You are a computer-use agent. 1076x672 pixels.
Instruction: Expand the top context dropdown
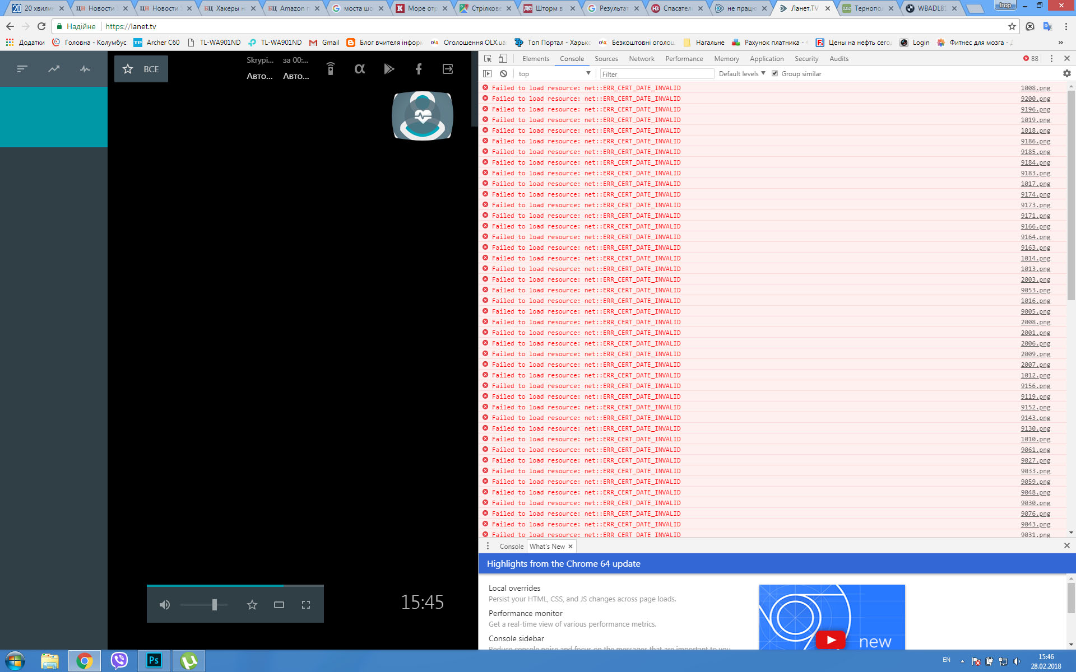[x=554, y=73]
